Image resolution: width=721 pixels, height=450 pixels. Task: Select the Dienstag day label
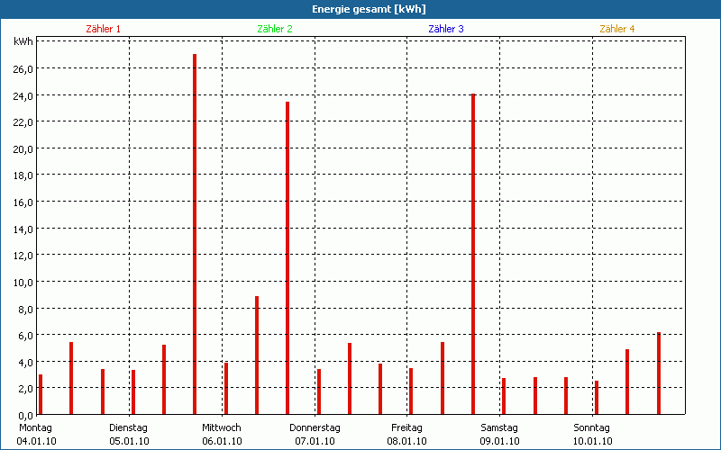pyautogui.click(x=128, y=428)
